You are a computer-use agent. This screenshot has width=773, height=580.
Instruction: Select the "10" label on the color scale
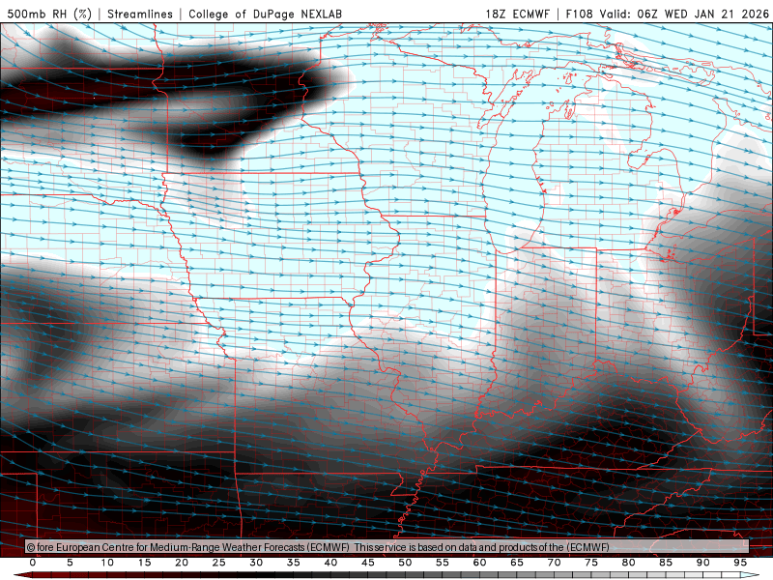tap(107, 563)
